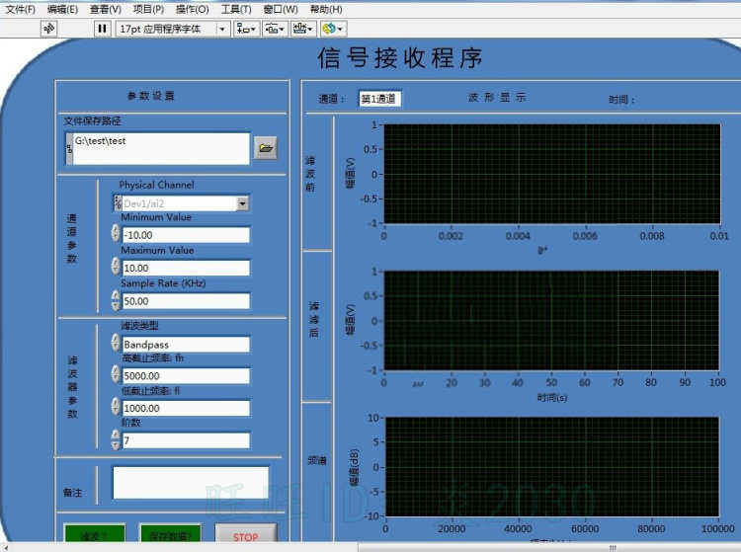Click the 时间： label in header
The width and height of the screenshot is (741, 552).
click(x=621, y=99)
